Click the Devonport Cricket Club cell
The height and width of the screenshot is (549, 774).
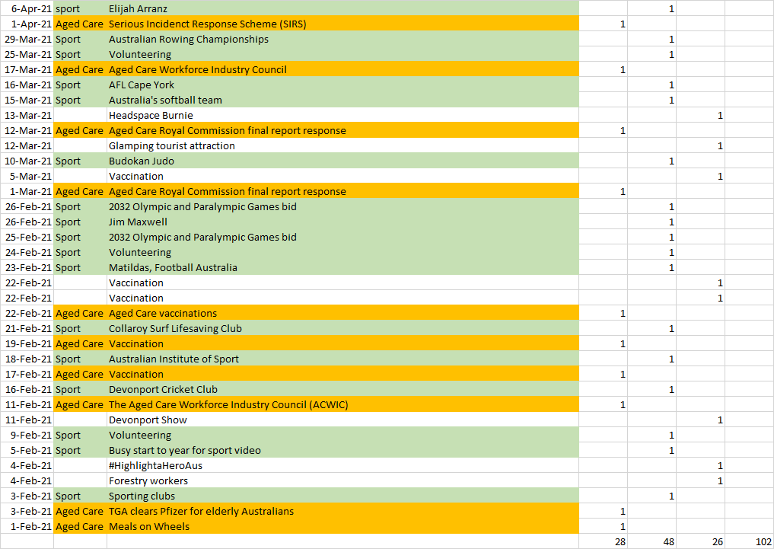click(x=342, y=390)
